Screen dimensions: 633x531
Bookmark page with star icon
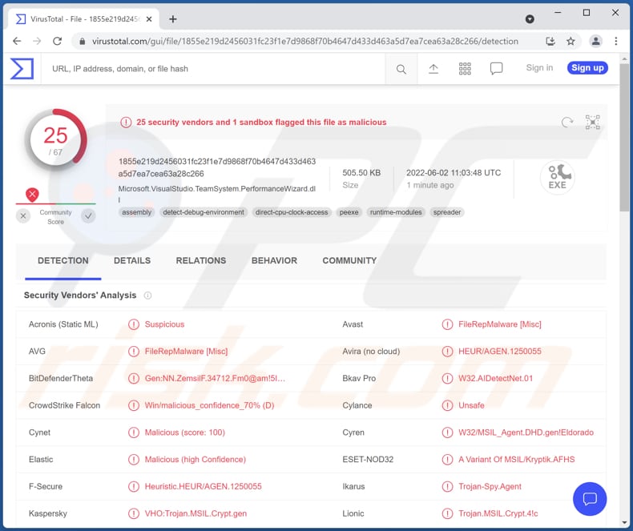click(571, 41)
